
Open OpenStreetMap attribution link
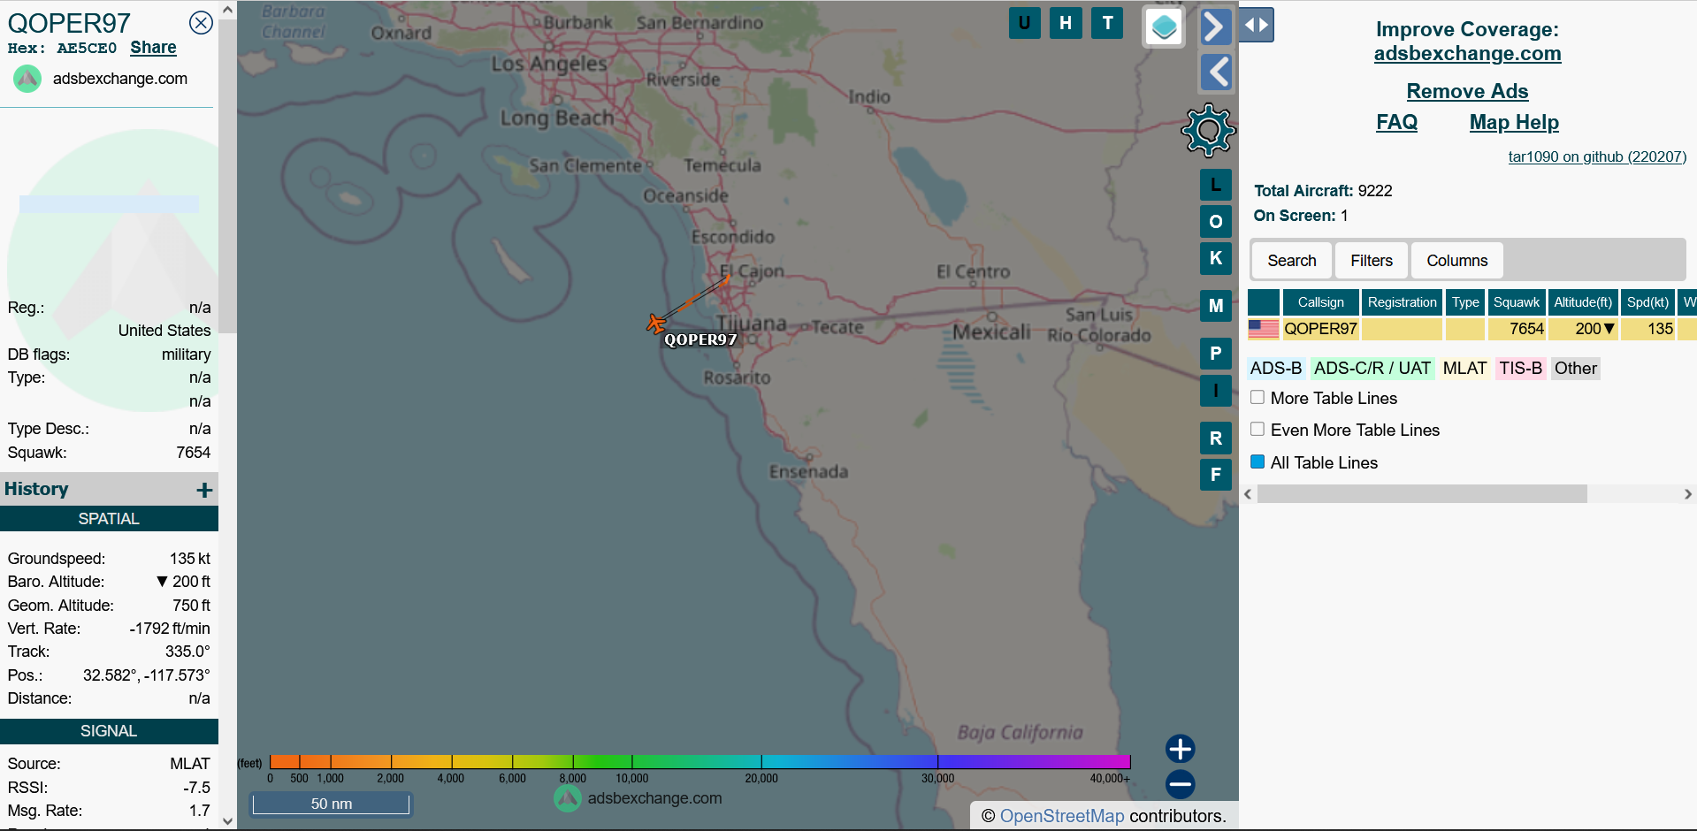[x=1062, y=816]
